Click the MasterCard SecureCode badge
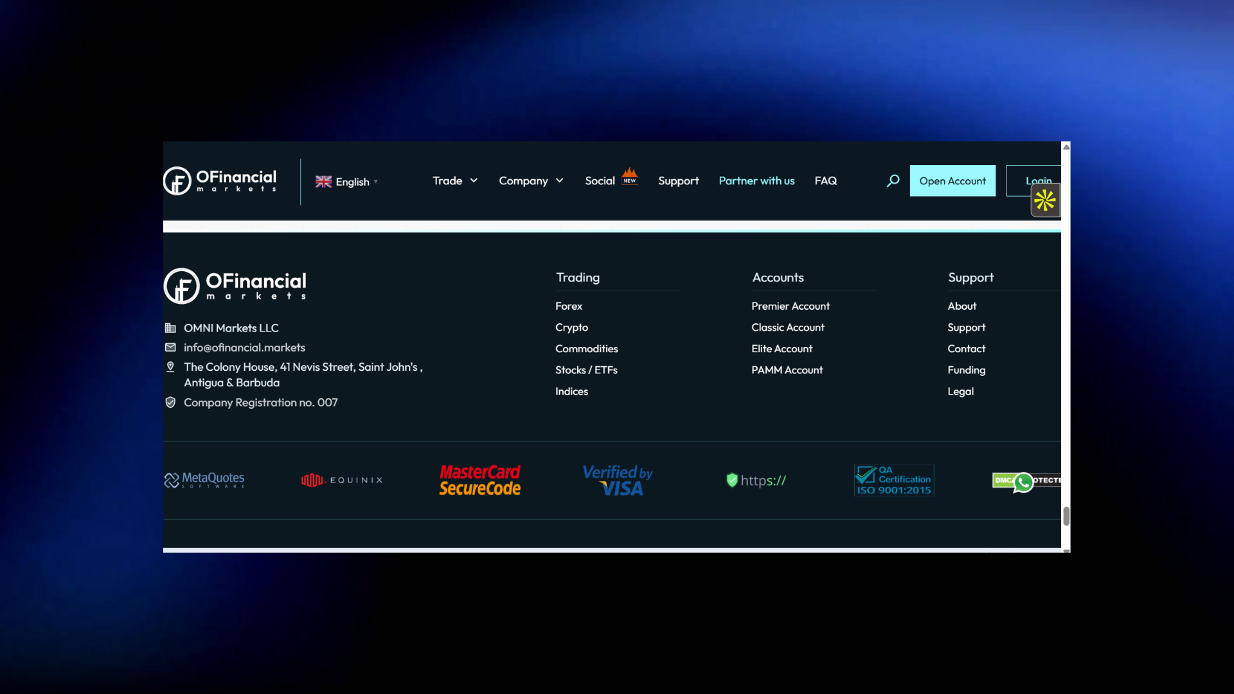Viewport: 1234px width, 694px height. [x=479, y=480]
